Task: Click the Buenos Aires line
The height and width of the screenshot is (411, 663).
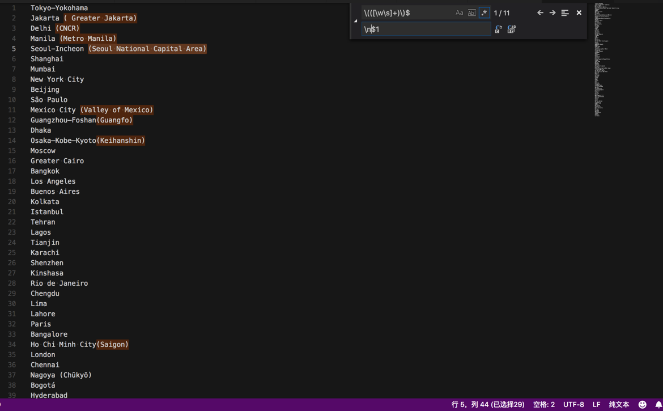Action: pos(55,191)
